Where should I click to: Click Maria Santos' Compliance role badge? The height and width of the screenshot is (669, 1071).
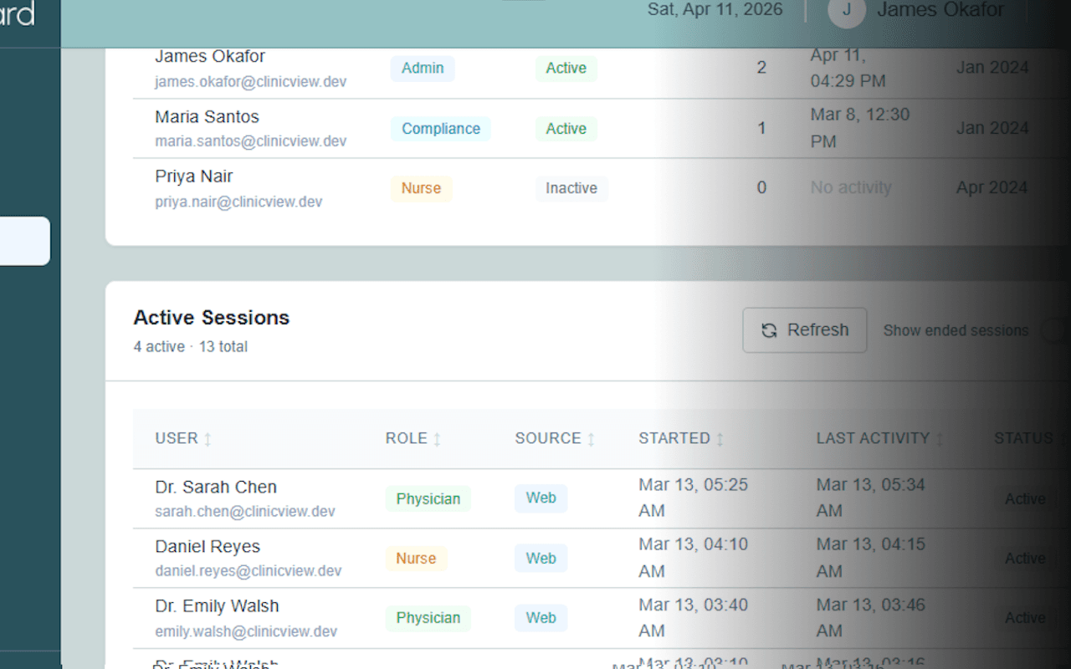click(440, 129)
